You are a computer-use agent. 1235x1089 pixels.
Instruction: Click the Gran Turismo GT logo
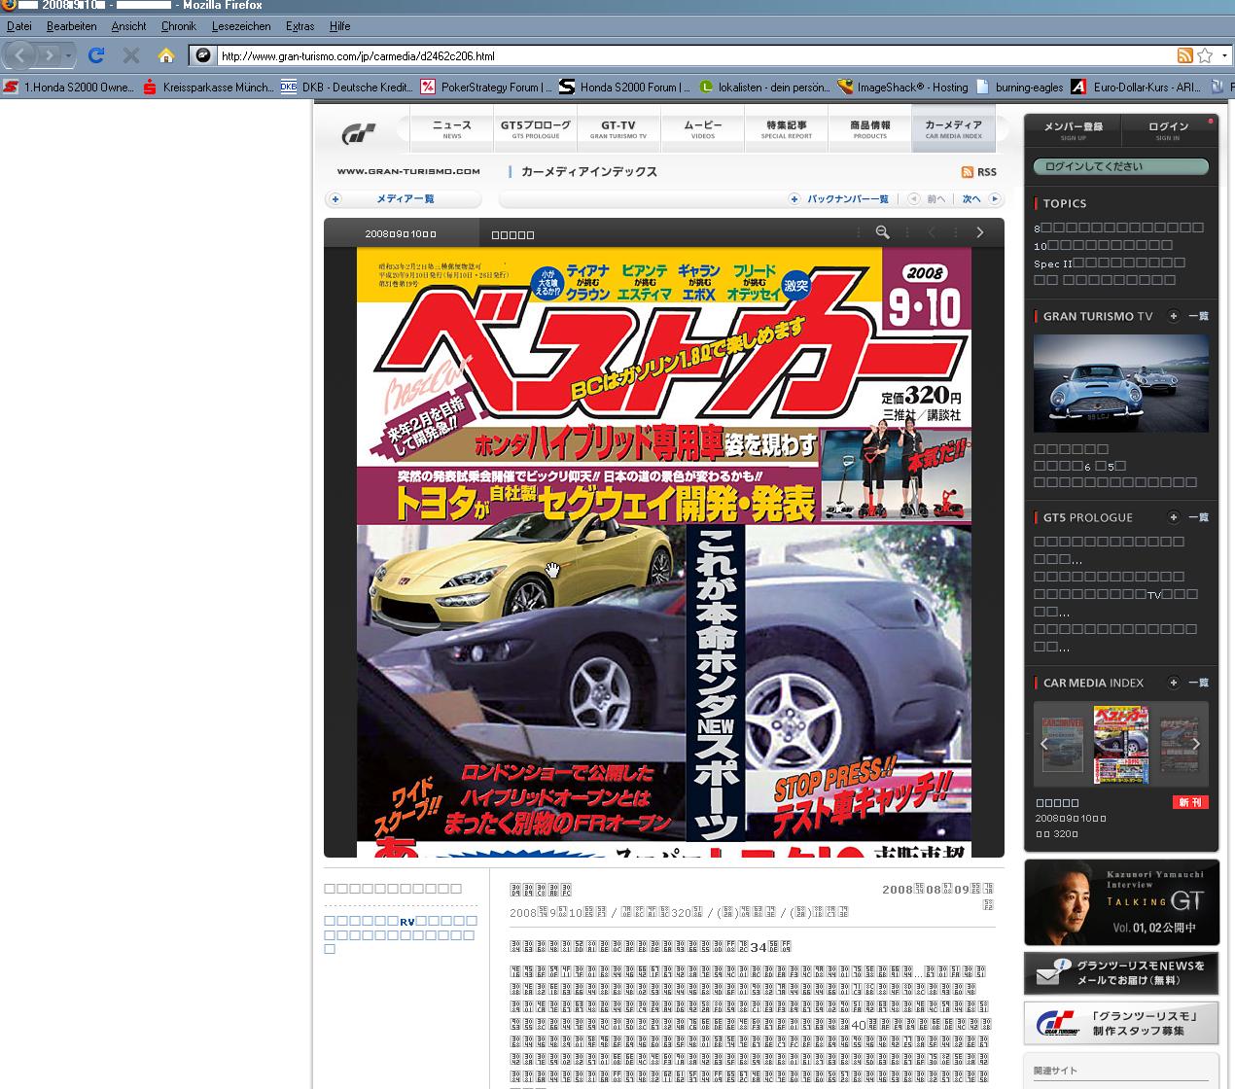tap(358, 133)
